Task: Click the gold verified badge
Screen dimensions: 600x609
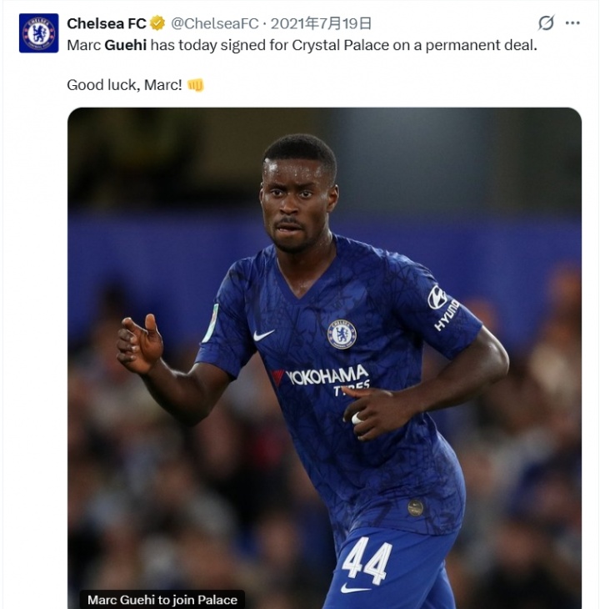Action: [157, 23]
